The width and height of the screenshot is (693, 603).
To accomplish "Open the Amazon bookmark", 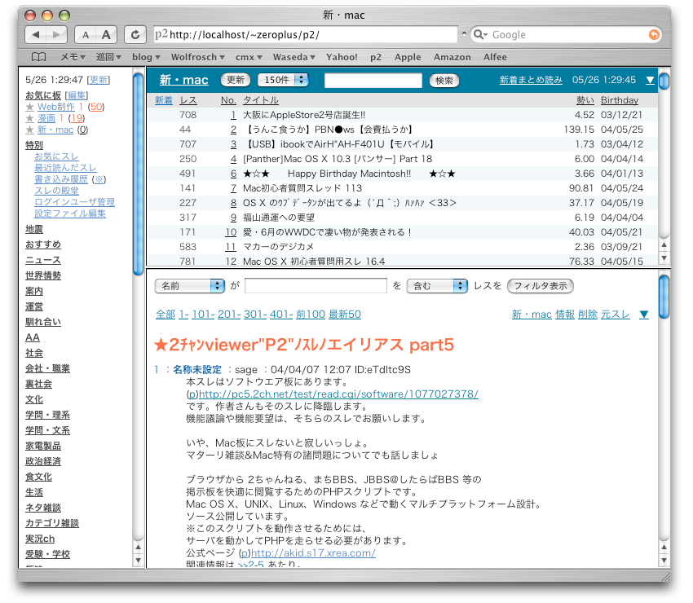I will pos(452,57).
